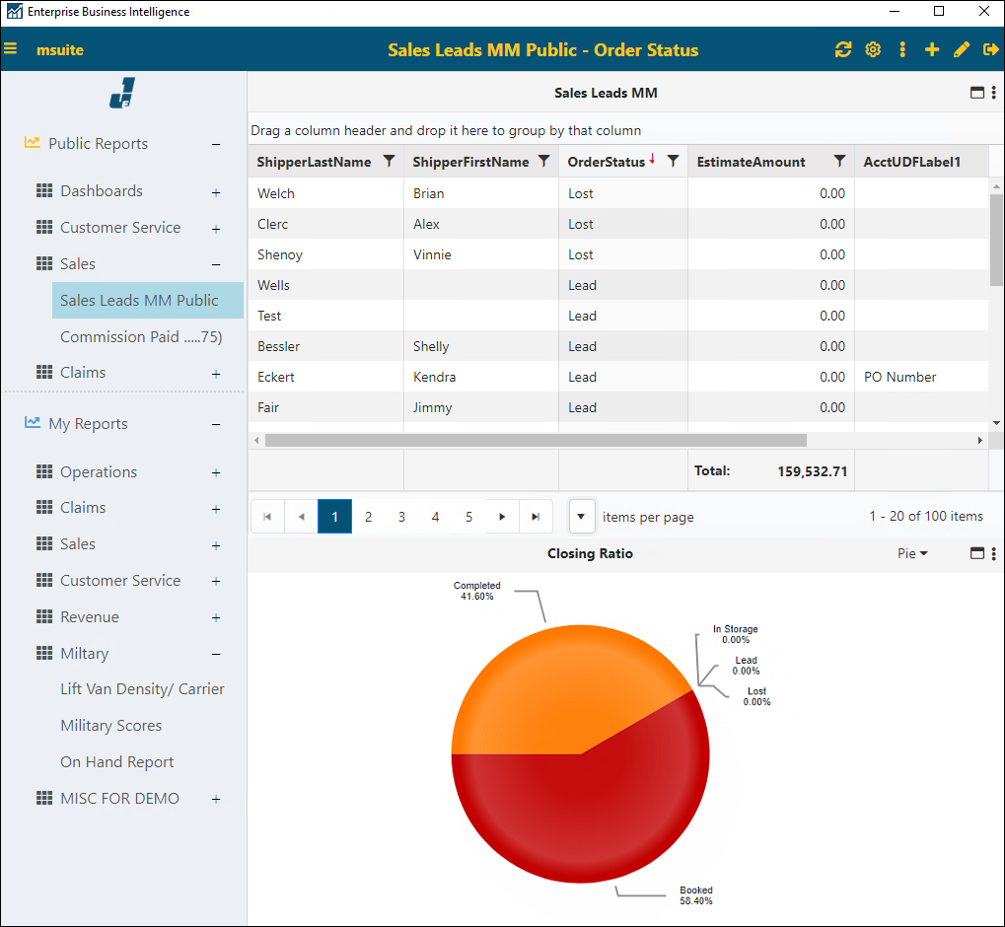
Task: Filter the OrderStatus column with the funnel icon
Action: pos(673,161)
